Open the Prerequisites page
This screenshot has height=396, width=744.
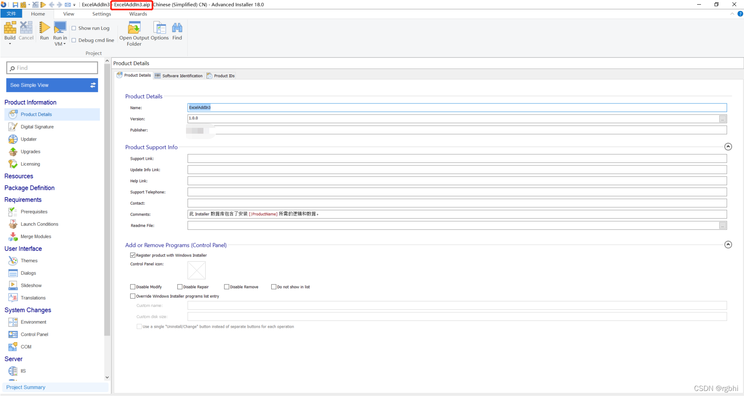34,212
